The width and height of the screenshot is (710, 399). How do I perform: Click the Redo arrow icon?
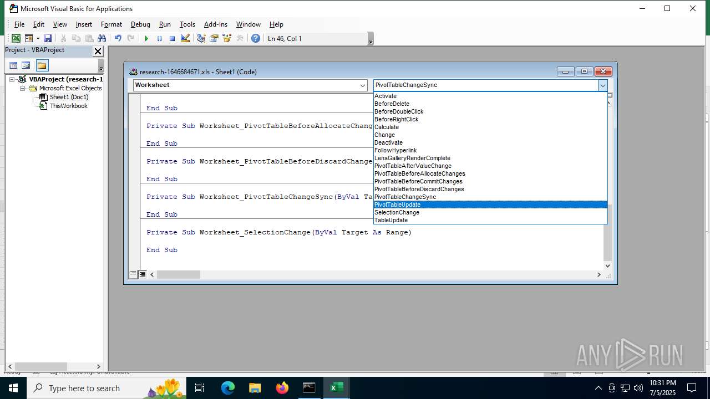pyautogui.click(x=130, y=38)
